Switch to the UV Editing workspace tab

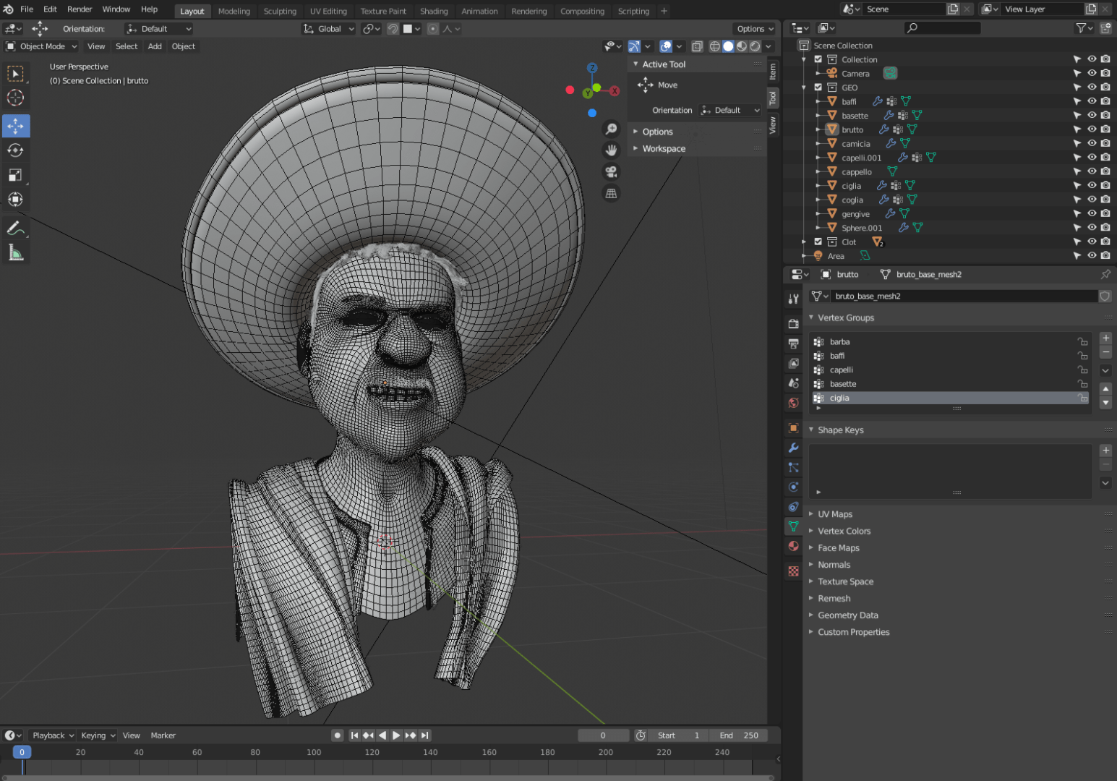[x=328, y=11]
